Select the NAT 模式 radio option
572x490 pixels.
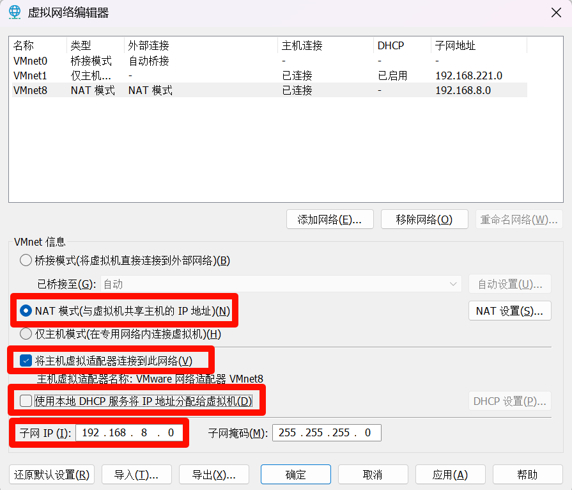26,311
